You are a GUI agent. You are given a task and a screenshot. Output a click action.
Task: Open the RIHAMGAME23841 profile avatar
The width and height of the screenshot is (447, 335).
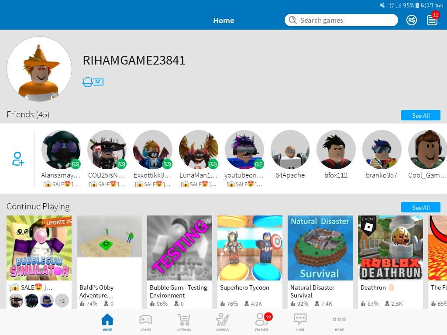[39, 69]
